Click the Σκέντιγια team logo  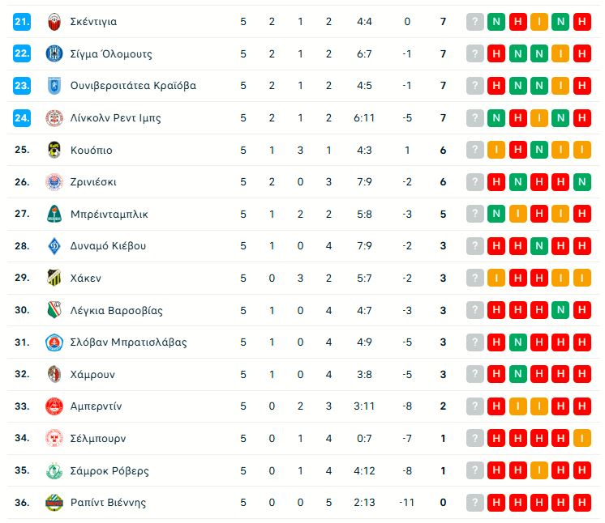click(54, 22)
